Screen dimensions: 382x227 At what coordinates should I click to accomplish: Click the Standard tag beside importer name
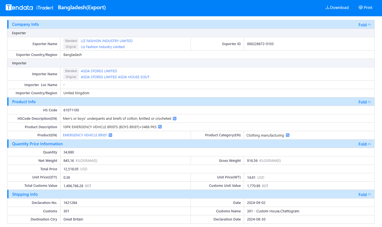tap(71, 71)
